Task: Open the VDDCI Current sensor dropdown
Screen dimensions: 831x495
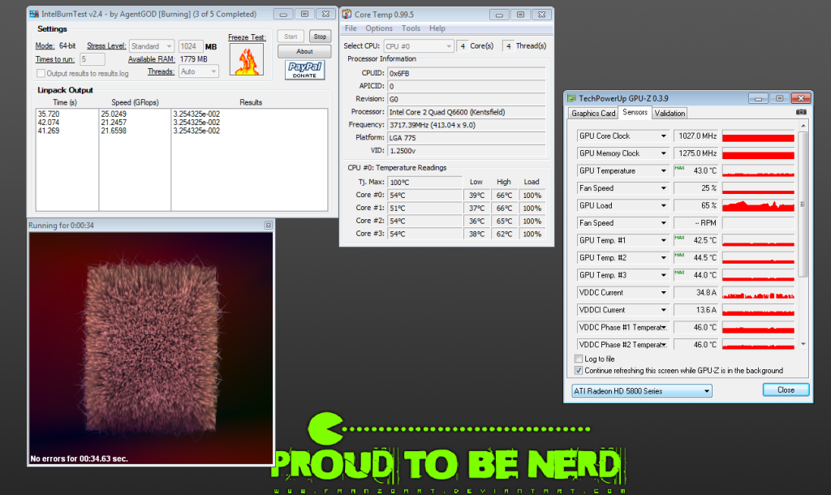Action: (664, 310)
